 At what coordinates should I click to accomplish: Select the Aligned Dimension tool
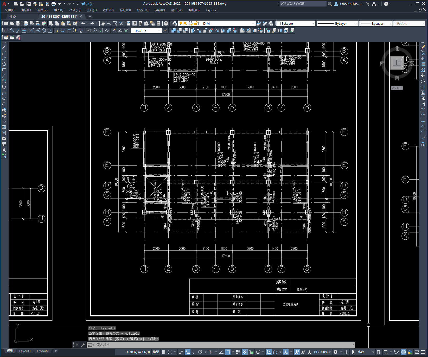tap(12, 30)
